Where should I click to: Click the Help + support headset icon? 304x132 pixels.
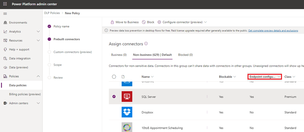[x=5, y=50]
